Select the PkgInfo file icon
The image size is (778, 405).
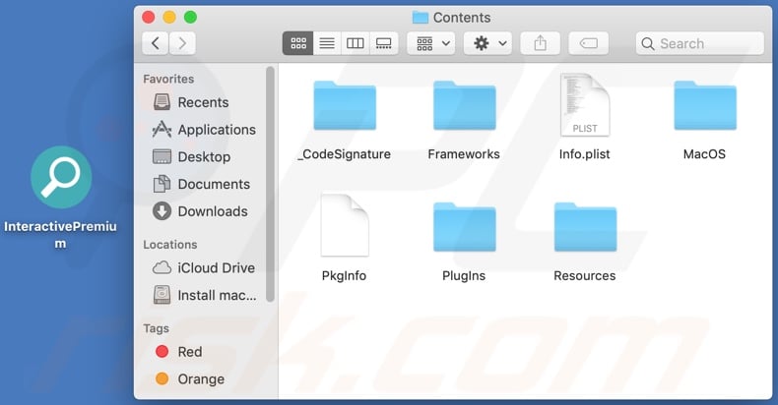click(345, 225)
